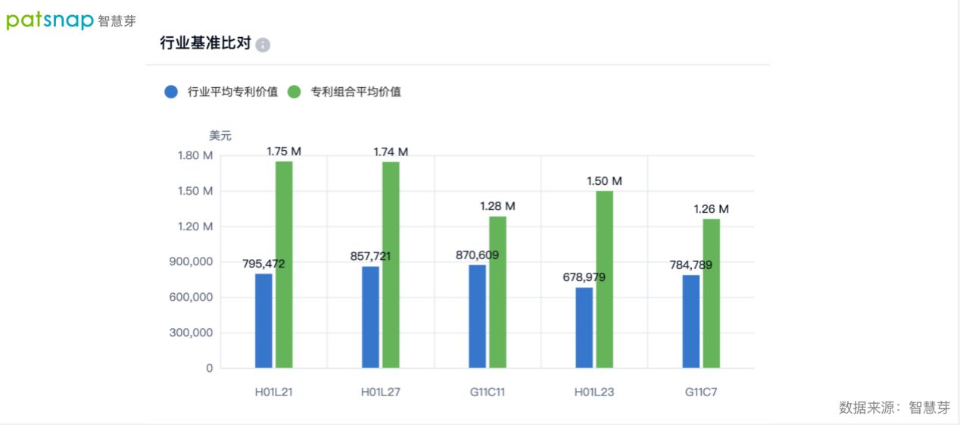Click the 数据来源：智慧芽 source text
Screen dimensions: 960x425
(893, 408)
